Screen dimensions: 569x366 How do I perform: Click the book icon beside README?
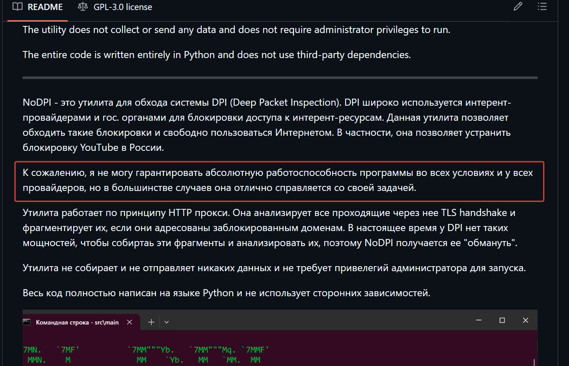tap(17, 7)
